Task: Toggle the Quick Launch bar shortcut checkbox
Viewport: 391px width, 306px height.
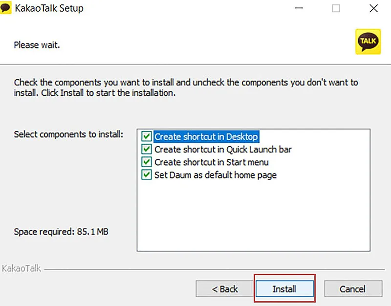Action: click(x=147, y=149)
